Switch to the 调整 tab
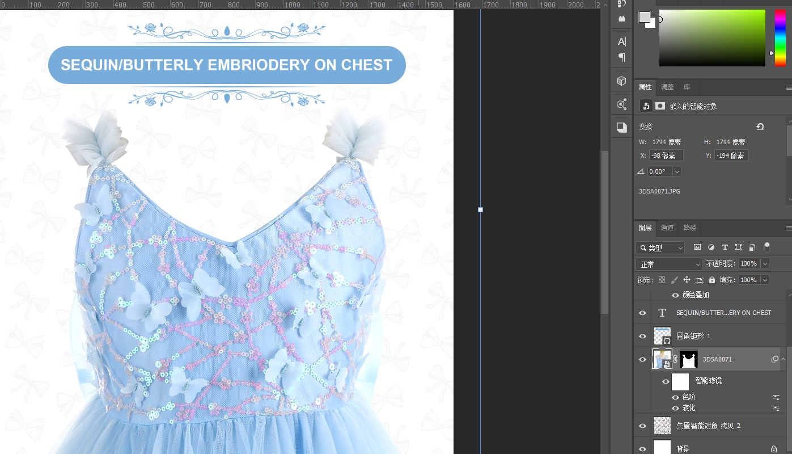The height and width of the screenshot is (454, 792). (667, 87)
